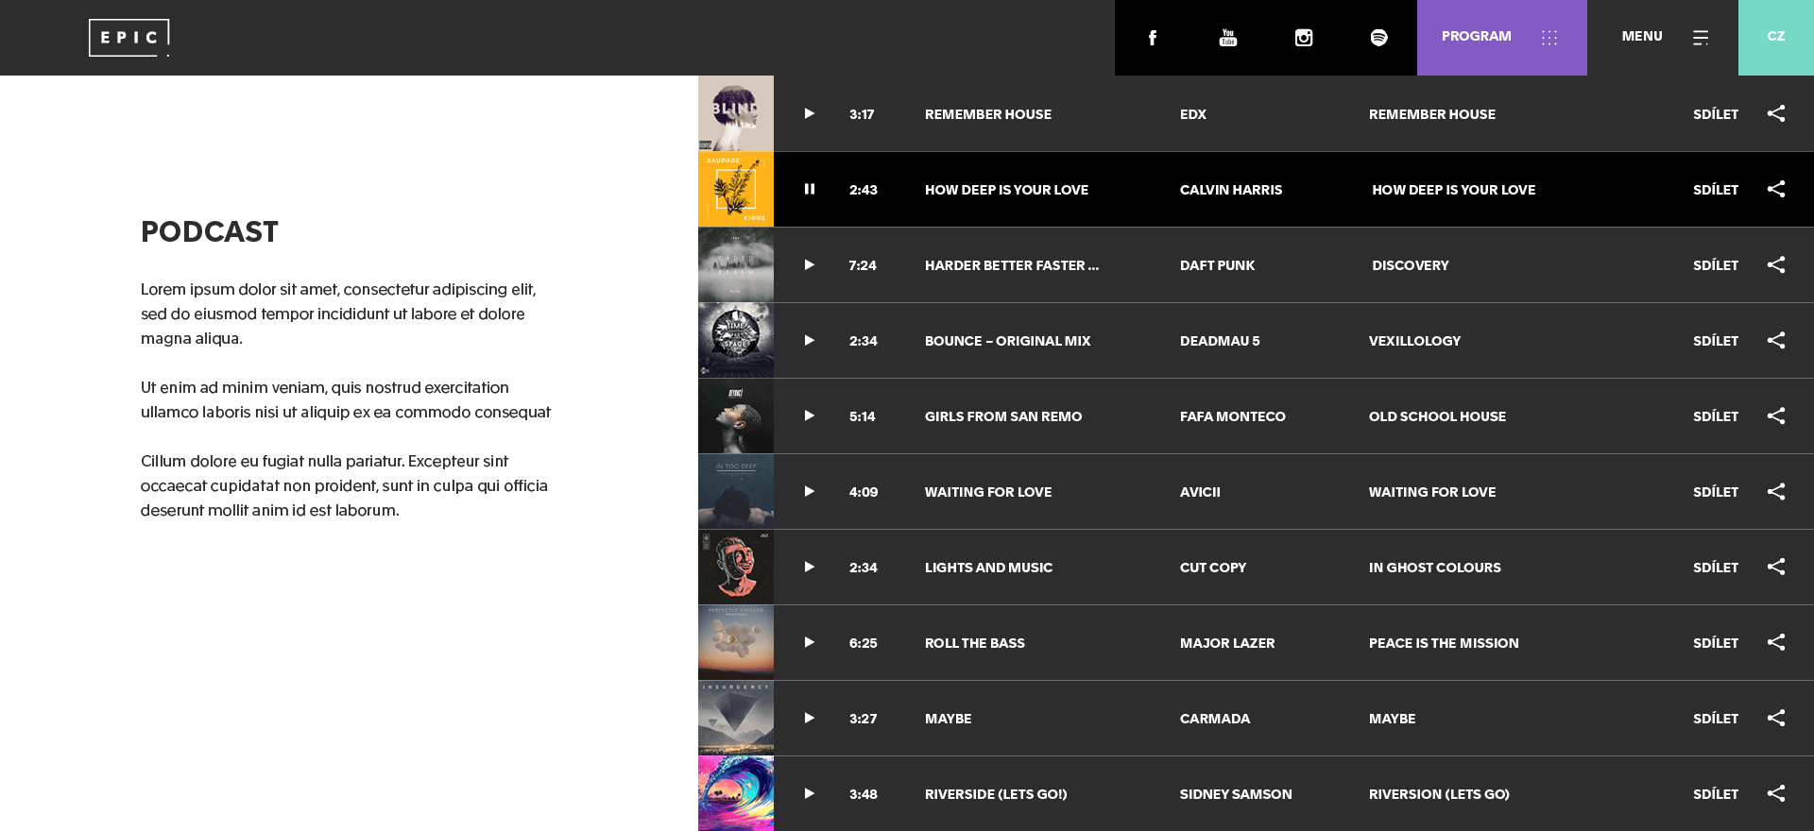The width and height of the screenshot is (1814, 831).
Task: Open Maybe track cover thumbnail
Action: tap(736, 718)
